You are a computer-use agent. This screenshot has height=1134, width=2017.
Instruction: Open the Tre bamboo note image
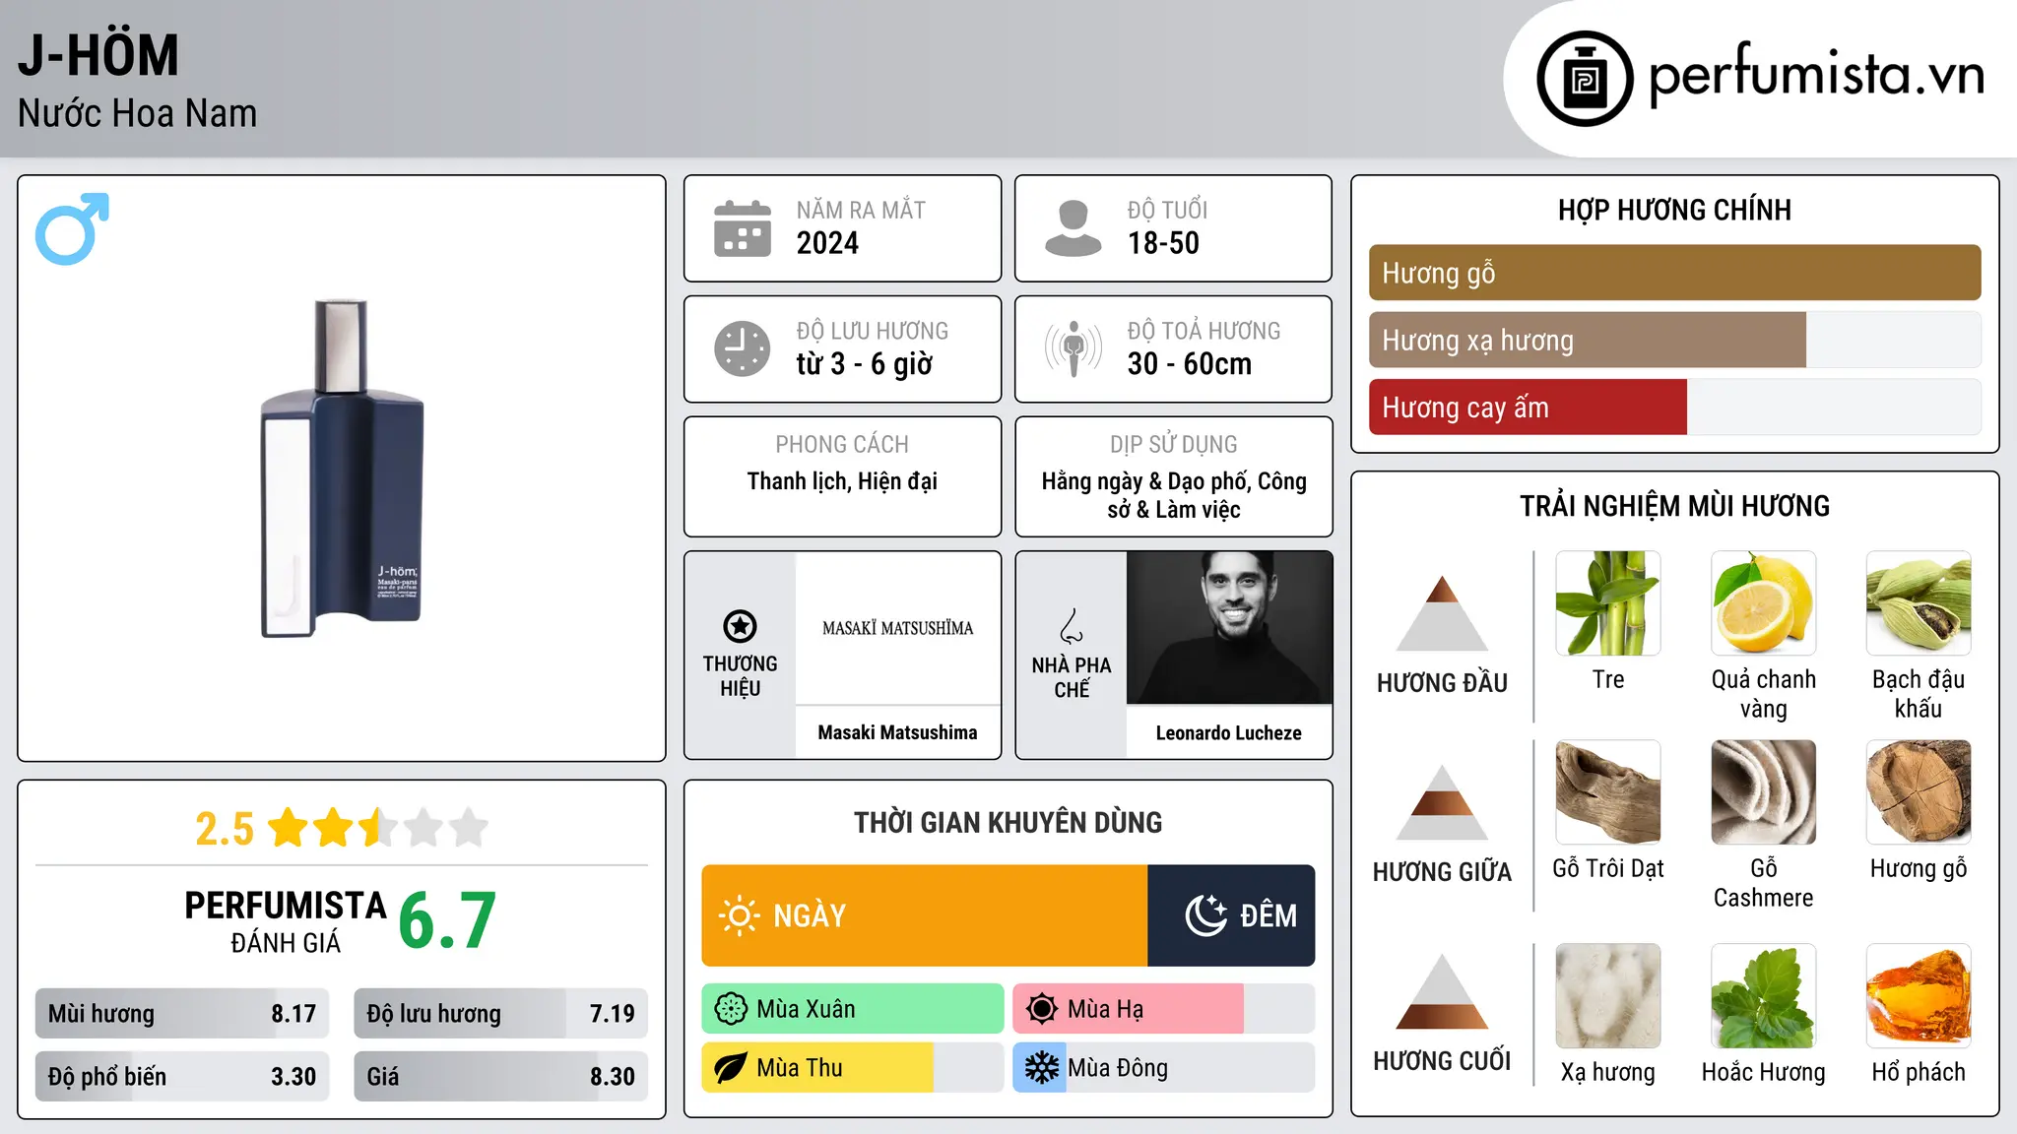point(1608,603)
